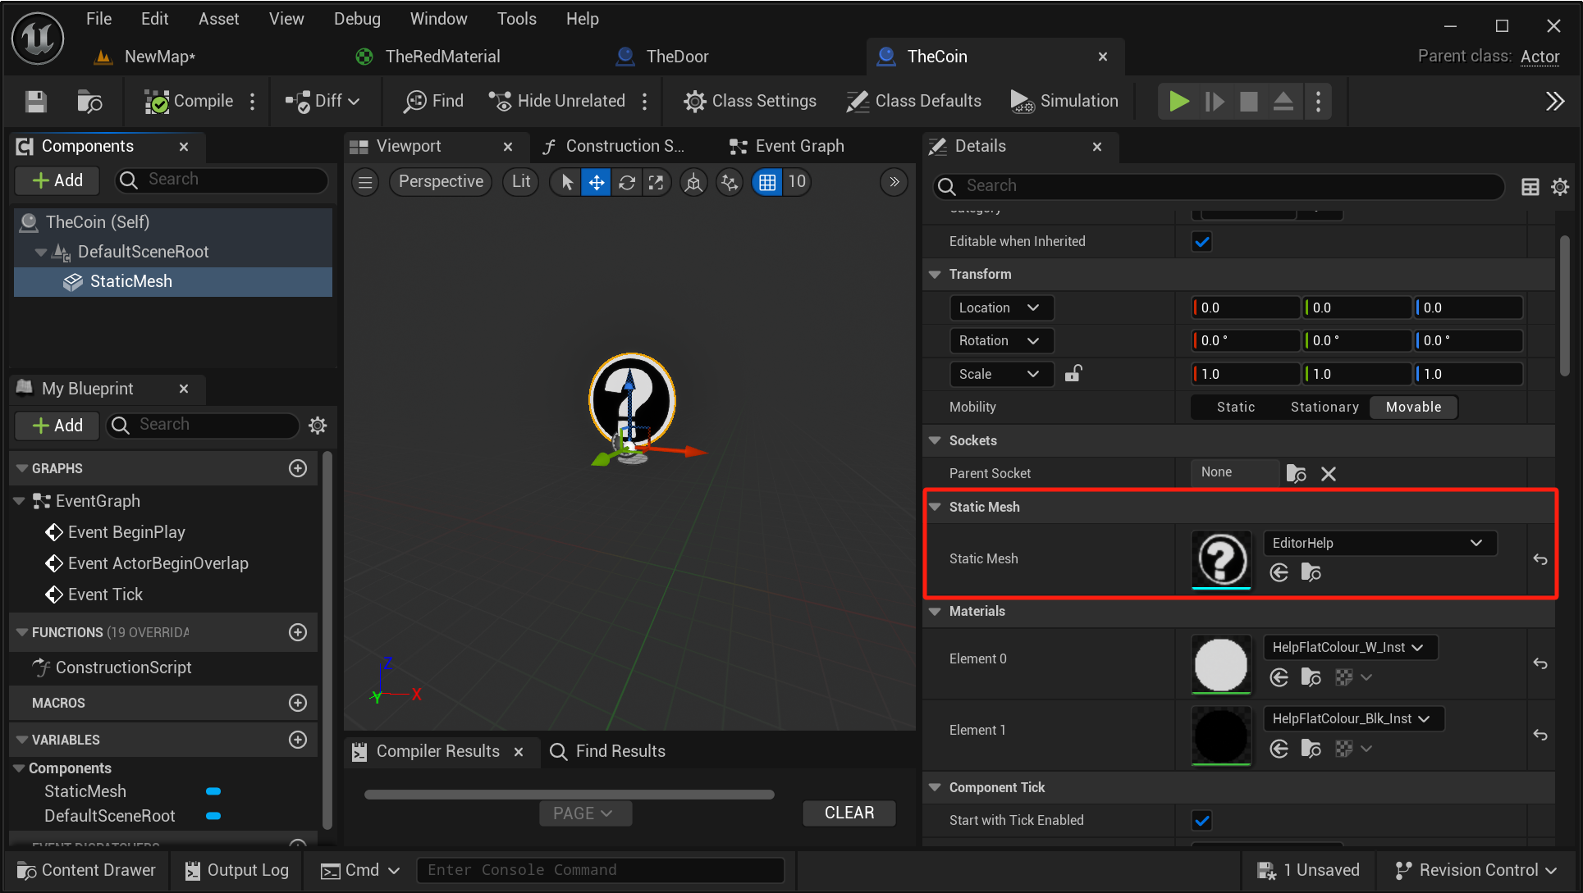The height and width of the screenshot is (893, 1583).
Task: Open the Asset menu
Action: [219, 19]
